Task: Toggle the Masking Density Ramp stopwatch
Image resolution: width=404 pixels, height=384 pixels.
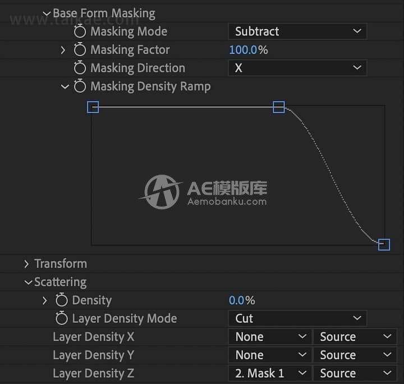Action: coord(80,87)
